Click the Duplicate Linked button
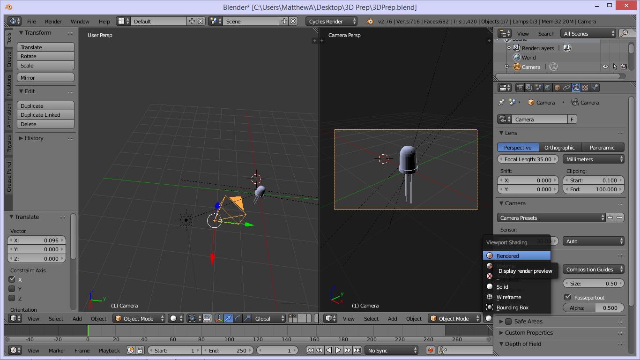Viewport: 640px width, 360px height. pos(46,115)
